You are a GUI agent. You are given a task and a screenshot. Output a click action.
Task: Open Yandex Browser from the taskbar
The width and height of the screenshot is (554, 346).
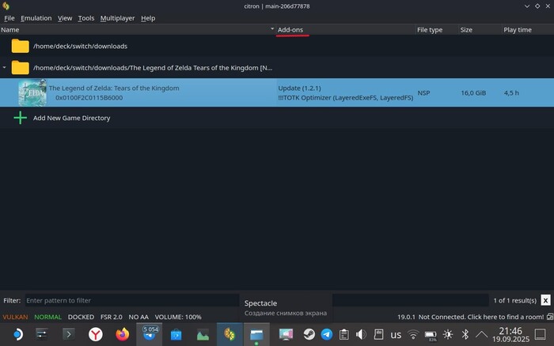click(x=95, y=334)
